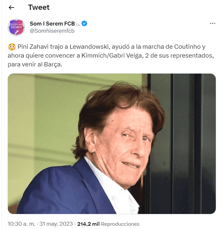Click the name Pini Zahavi in tweet
This screenshot has width=222, height=229.
(x=32, y=47)
